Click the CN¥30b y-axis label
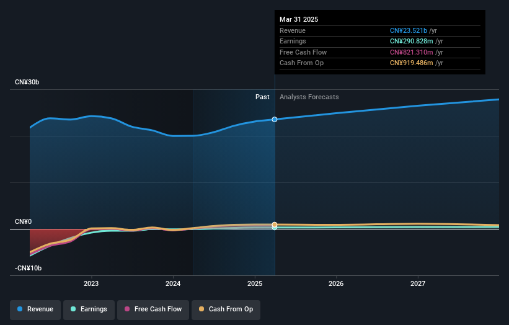Viewport: 509px width, 325px height. [x=27, y=82]
